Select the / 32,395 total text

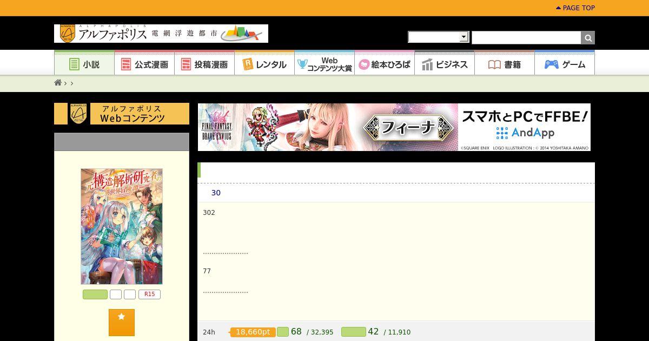coord(320,332)
